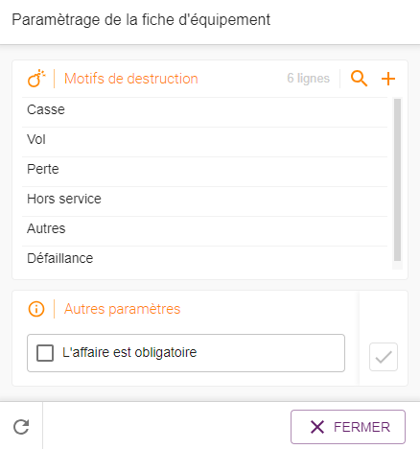Screen dimensions: 420x449
Task: Click the Autres paramètres section heading
Action: click(x=122, y=309)
